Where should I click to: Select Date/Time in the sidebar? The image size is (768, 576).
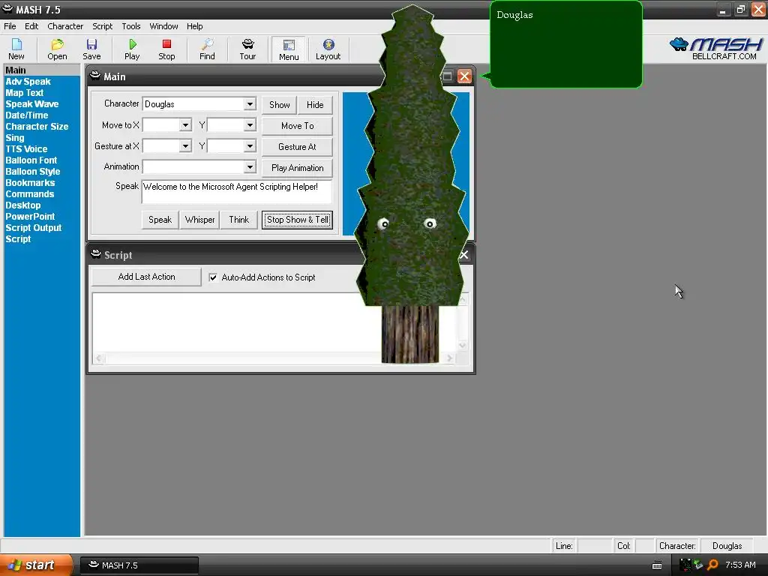point(27,115)
